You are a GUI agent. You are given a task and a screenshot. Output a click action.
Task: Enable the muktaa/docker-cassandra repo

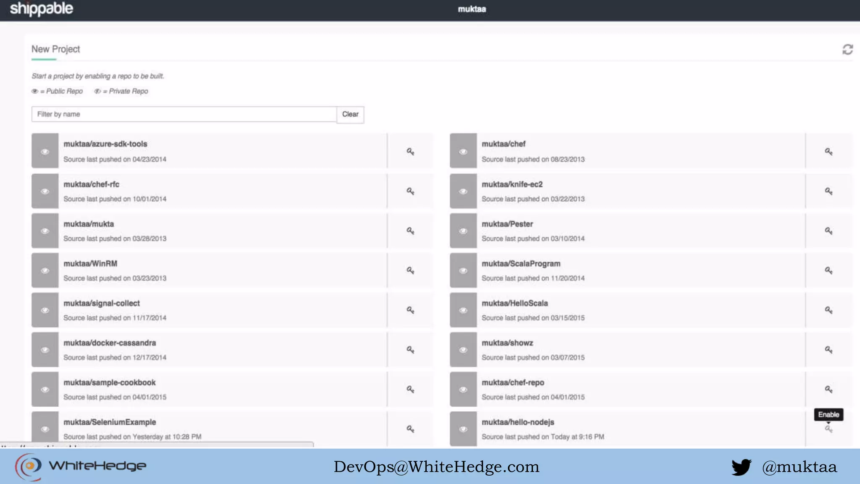click(x=410, y=350)
